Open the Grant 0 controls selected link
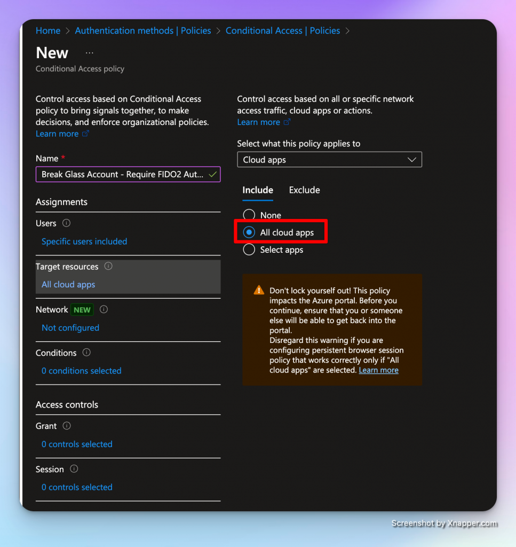The width and height of the screenshot is (516, 547). tap(77, 444)
